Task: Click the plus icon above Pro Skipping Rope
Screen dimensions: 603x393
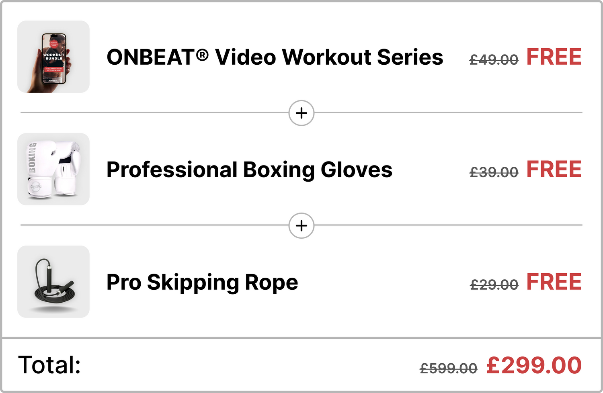Action: (301, 225)
